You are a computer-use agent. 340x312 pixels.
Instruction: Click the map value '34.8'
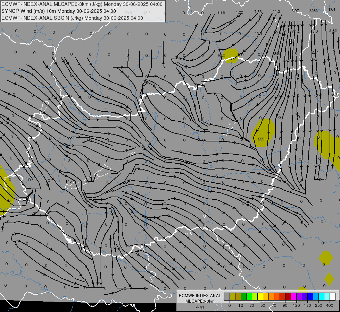point(277,53)
